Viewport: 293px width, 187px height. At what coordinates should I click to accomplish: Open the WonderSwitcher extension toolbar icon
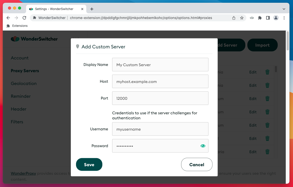[x=252, y=18]
